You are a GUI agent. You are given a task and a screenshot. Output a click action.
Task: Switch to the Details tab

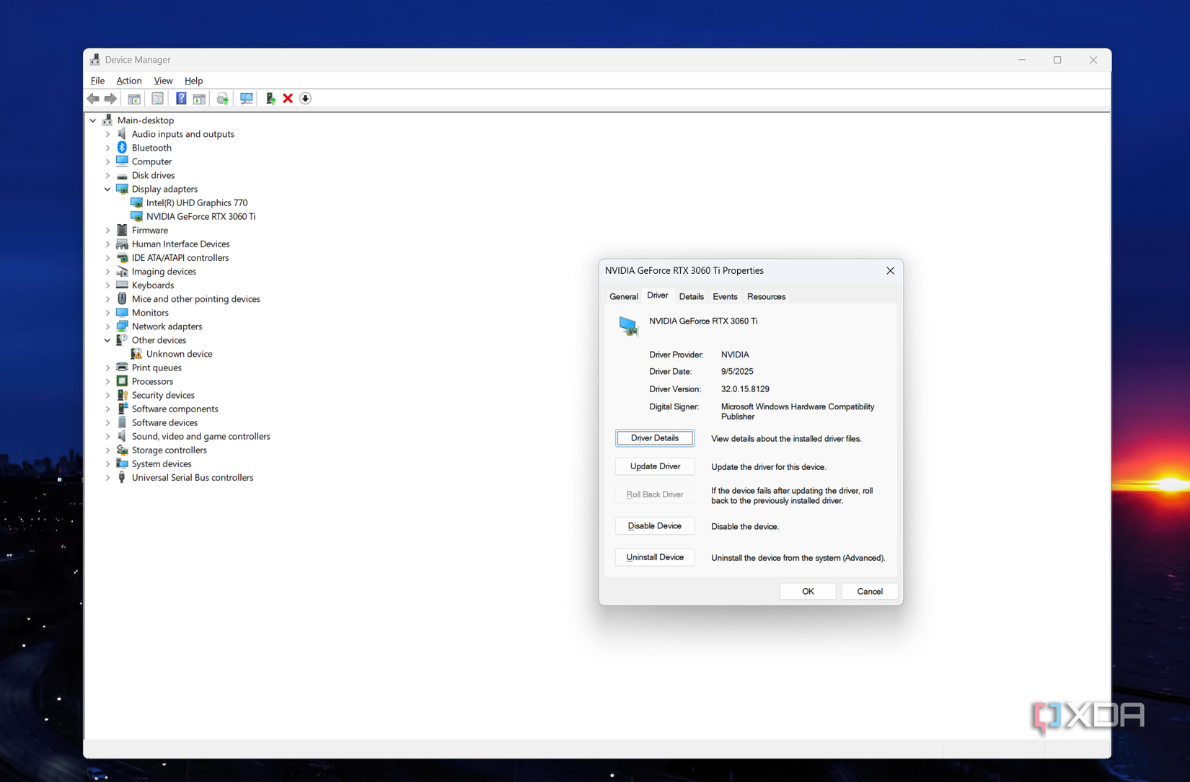[x=691, y=297]
